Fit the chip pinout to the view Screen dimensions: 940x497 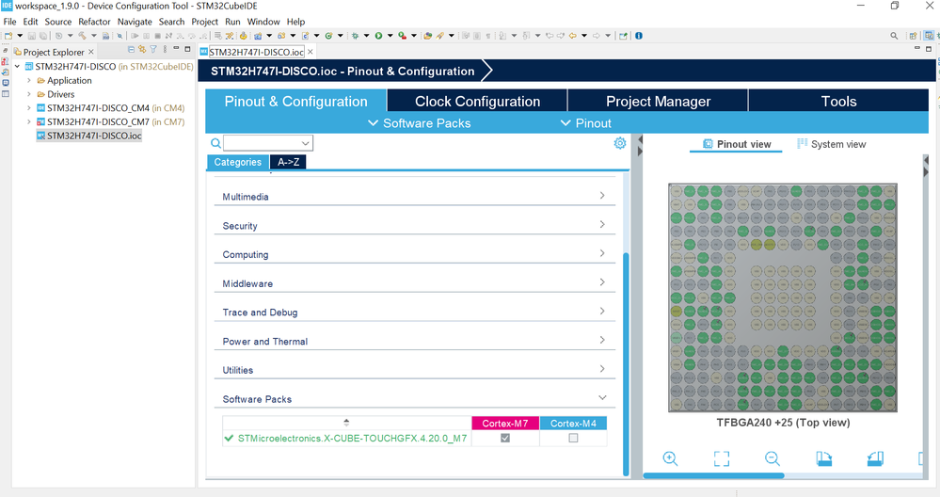coord(722,458)
